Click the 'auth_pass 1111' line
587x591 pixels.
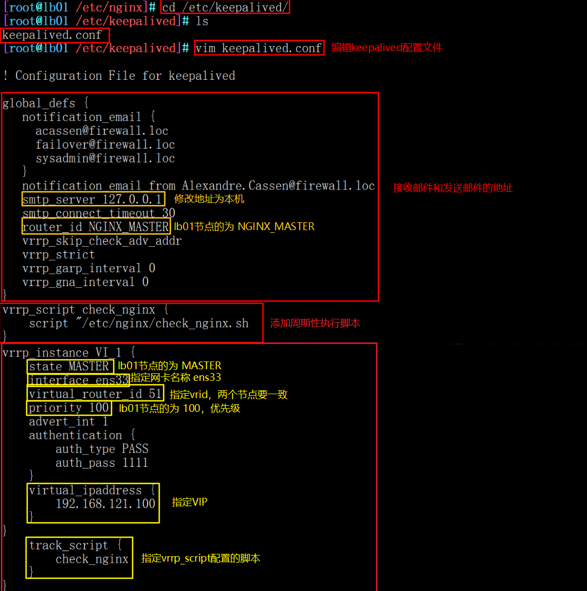(102, 463)
